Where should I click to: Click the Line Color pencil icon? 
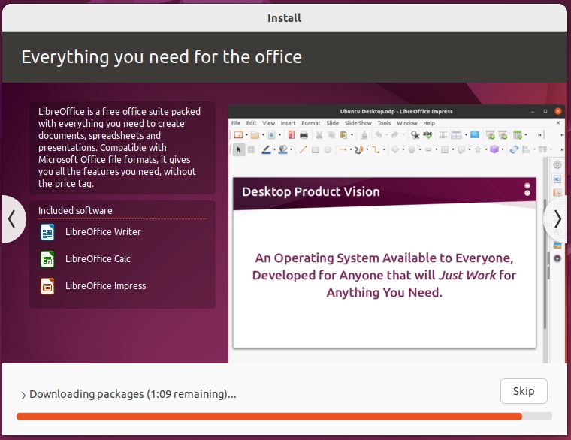coord(266,149)
